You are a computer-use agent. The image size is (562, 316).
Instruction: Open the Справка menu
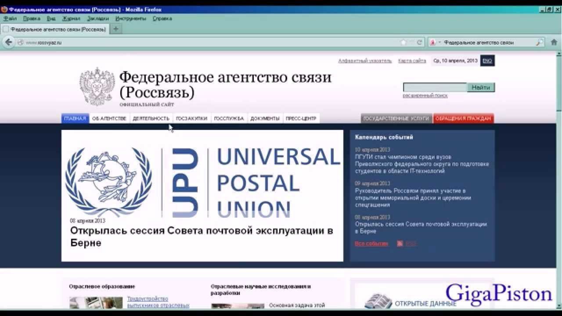tap(162, 18)
